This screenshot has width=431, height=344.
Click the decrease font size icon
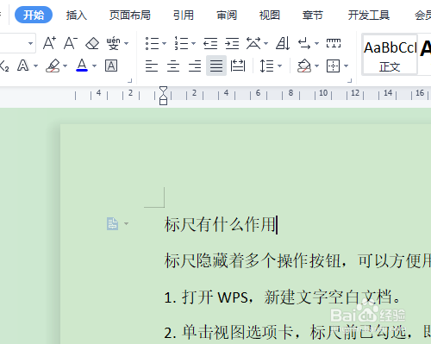click(x=71, y=43)
